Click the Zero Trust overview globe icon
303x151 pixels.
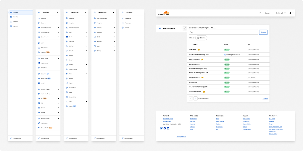pos(95,18)
